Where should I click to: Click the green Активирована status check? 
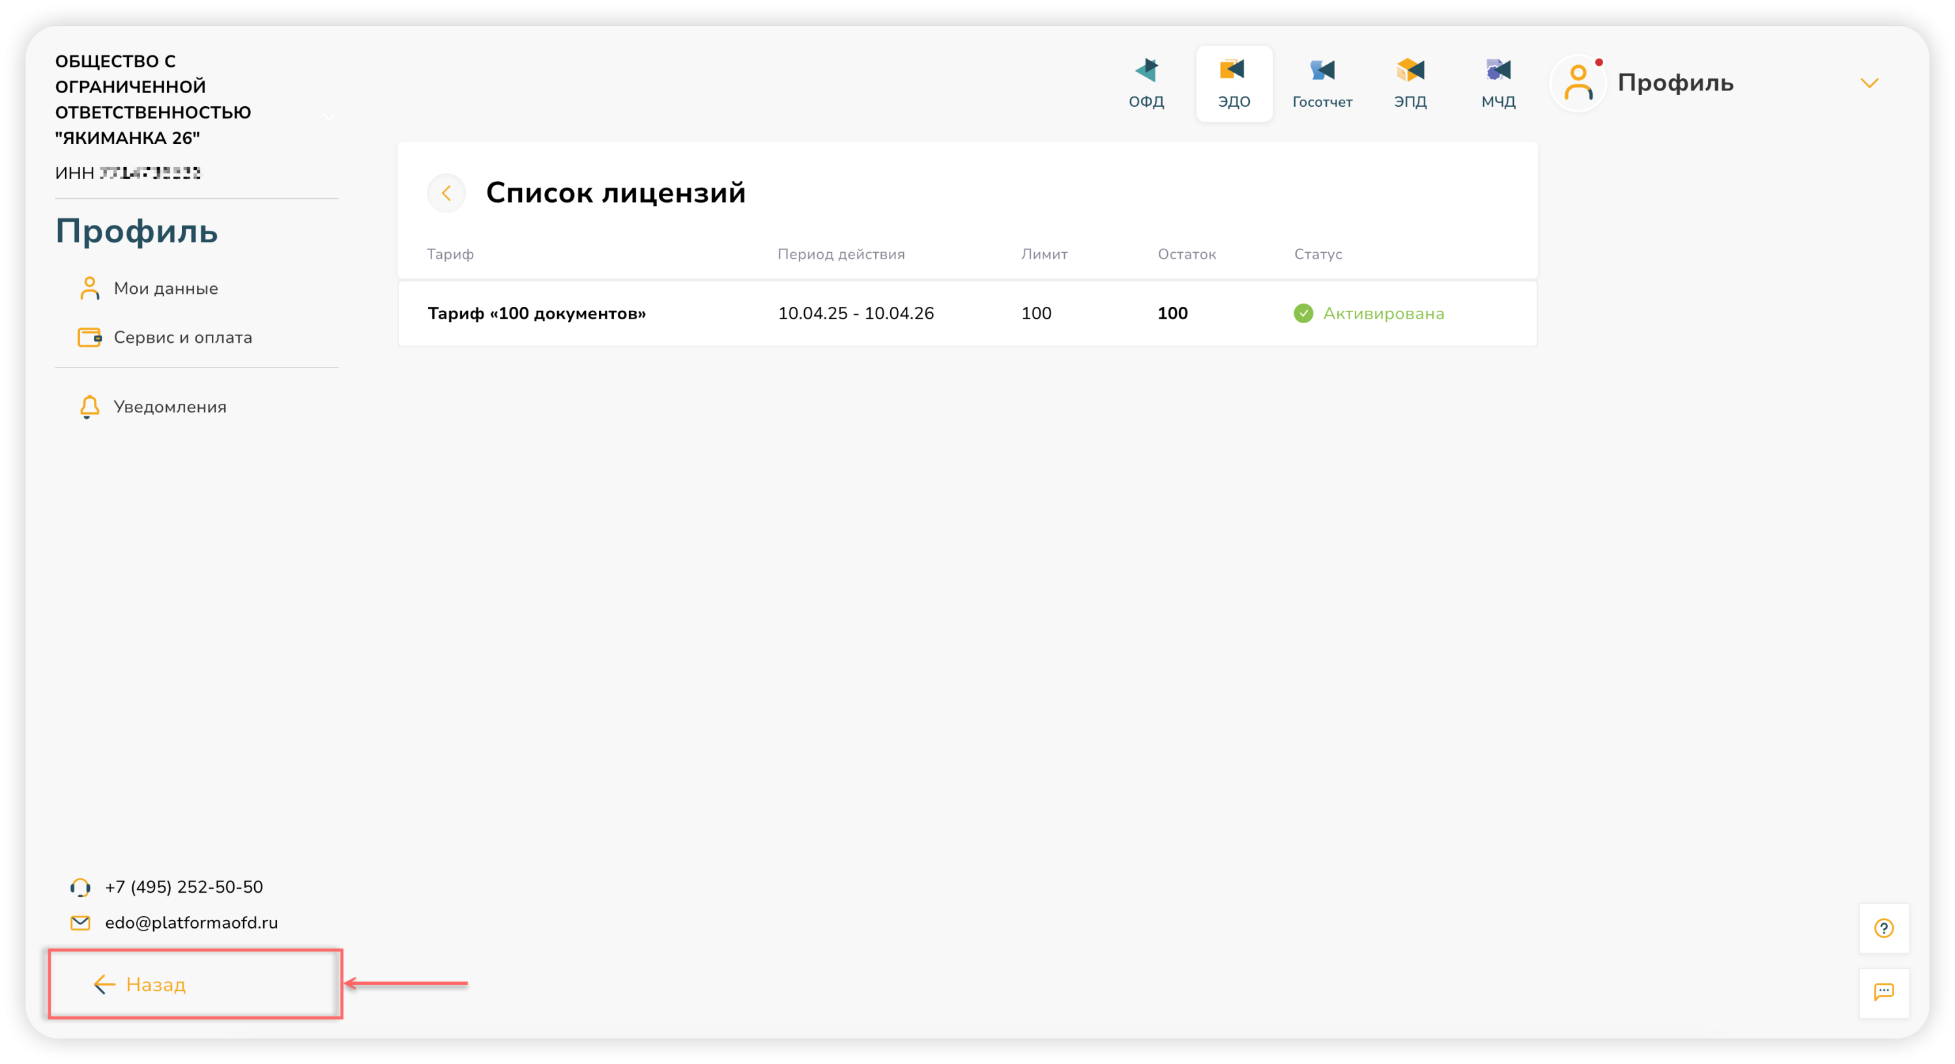[1303, 313]
